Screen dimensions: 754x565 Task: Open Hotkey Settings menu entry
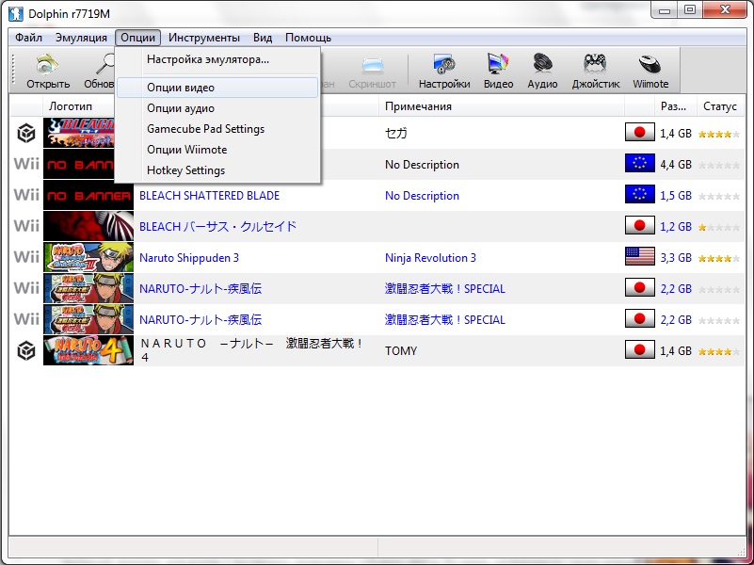217,170
